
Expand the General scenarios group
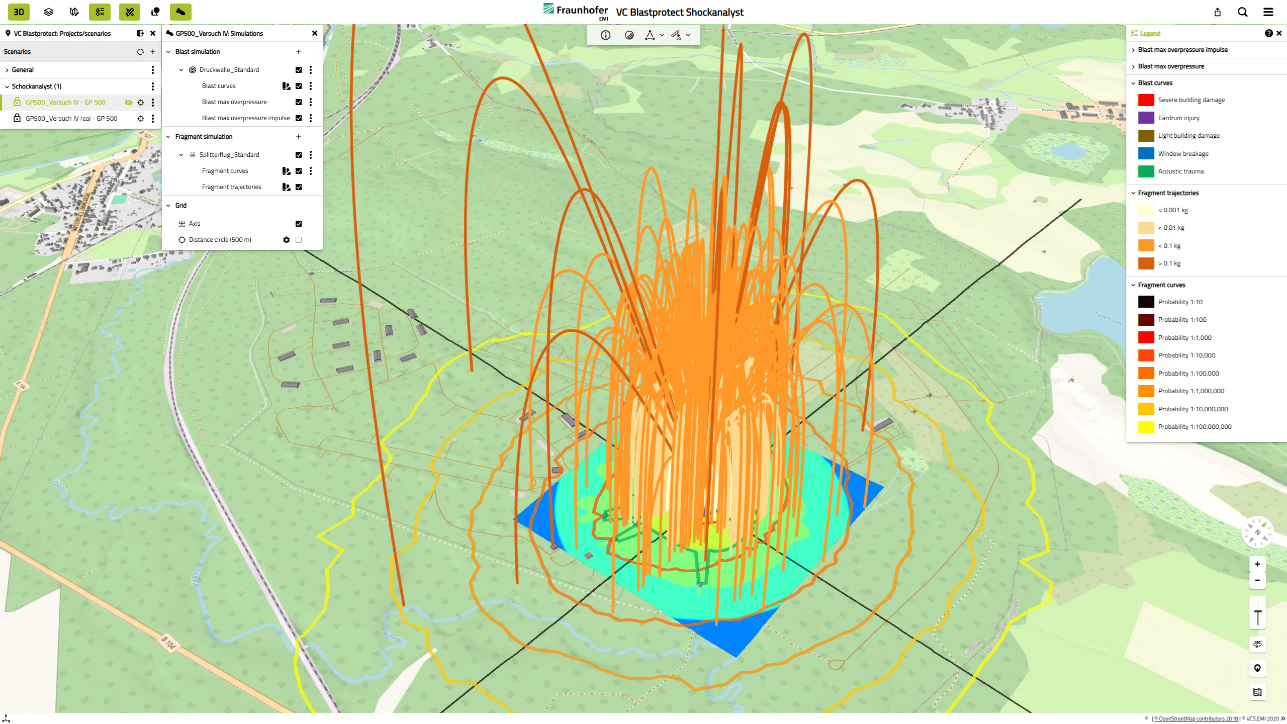click(x=7, y=70)
